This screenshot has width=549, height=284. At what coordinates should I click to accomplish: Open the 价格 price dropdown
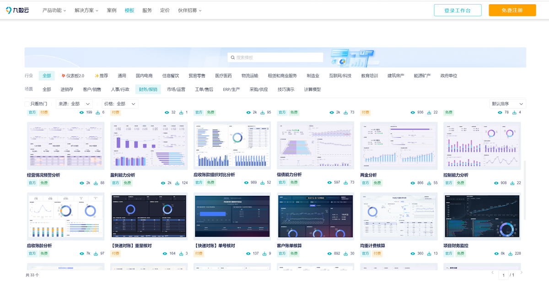point(120,103)
